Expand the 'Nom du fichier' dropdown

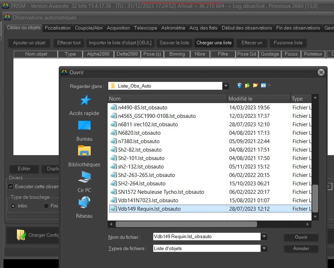coord(264,237)
